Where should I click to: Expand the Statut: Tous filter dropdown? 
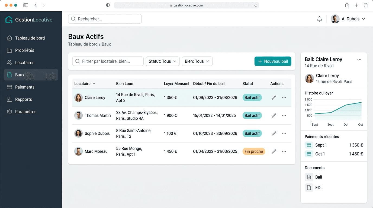point(162,61)
